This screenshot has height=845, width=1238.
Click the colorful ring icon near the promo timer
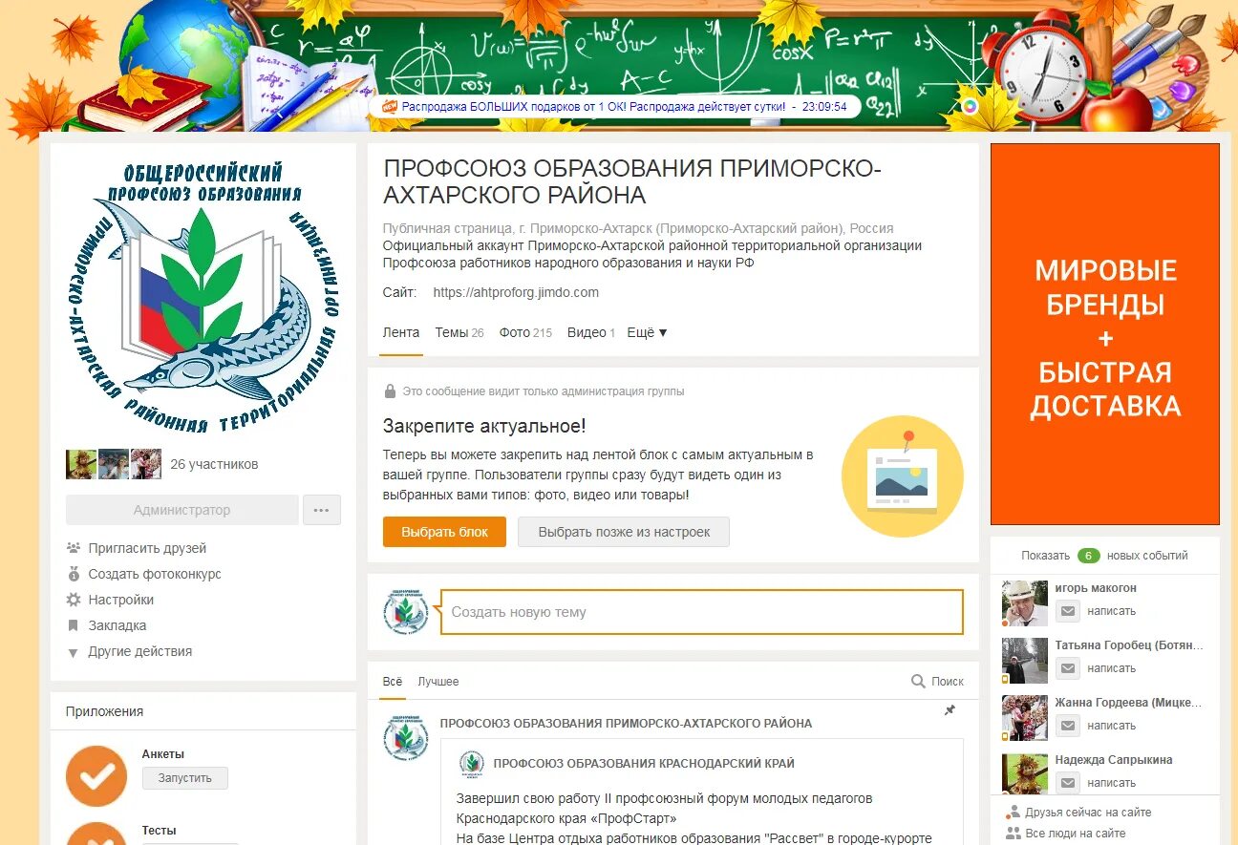point(971,106)
